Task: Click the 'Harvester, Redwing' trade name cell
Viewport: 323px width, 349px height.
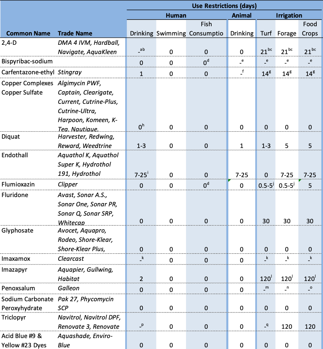Action: point(86,141)
